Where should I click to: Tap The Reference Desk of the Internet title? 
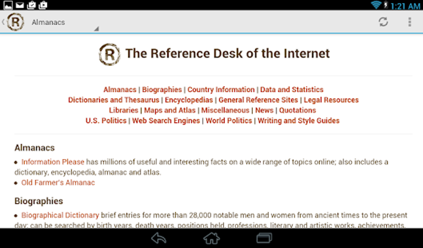tap(227, 53)
